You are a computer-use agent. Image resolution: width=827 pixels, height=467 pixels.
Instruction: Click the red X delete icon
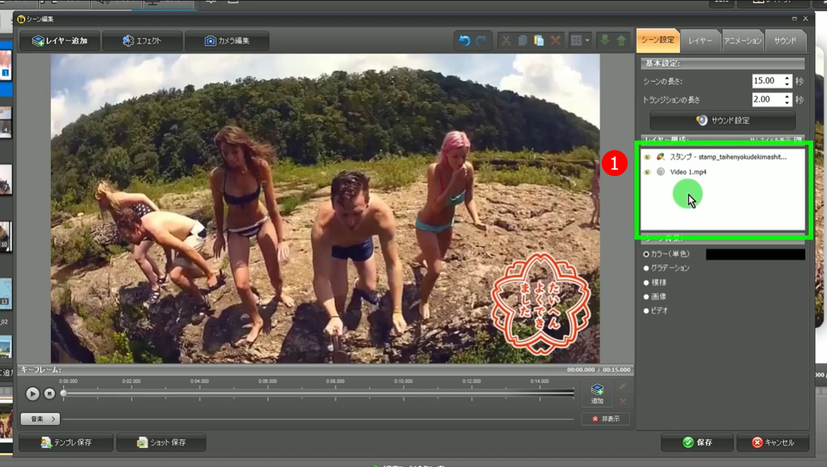pos(555,40)
